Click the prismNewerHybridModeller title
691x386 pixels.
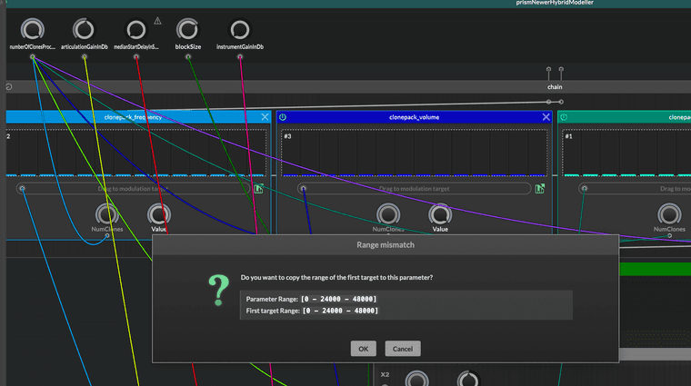[555, 3]
